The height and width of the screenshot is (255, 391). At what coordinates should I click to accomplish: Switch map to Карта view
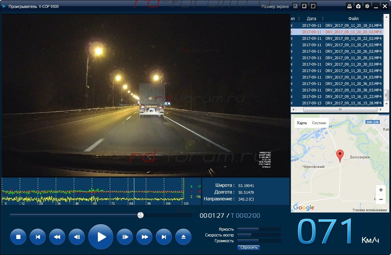pyautogui.click(x=302, y=123)
